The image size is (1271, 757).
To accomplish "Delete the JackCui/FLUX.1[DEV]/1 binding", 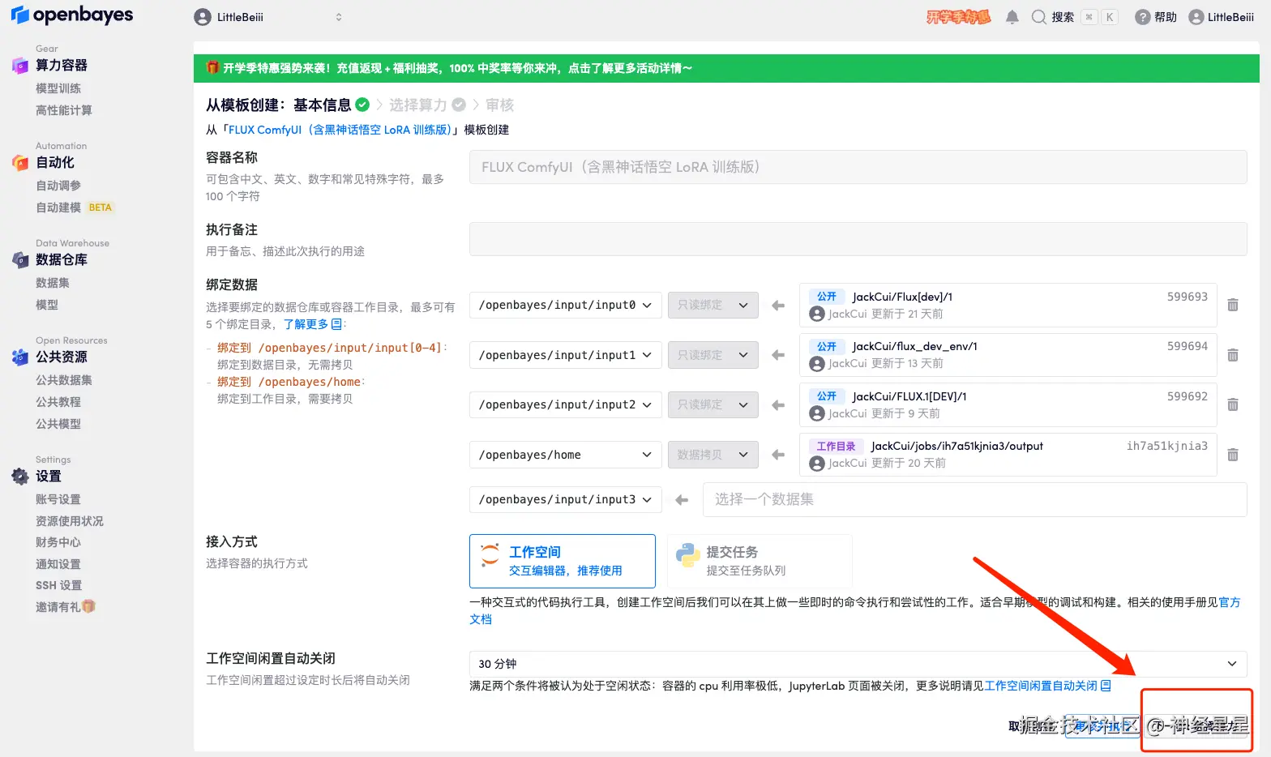I will pos(1233,404).
